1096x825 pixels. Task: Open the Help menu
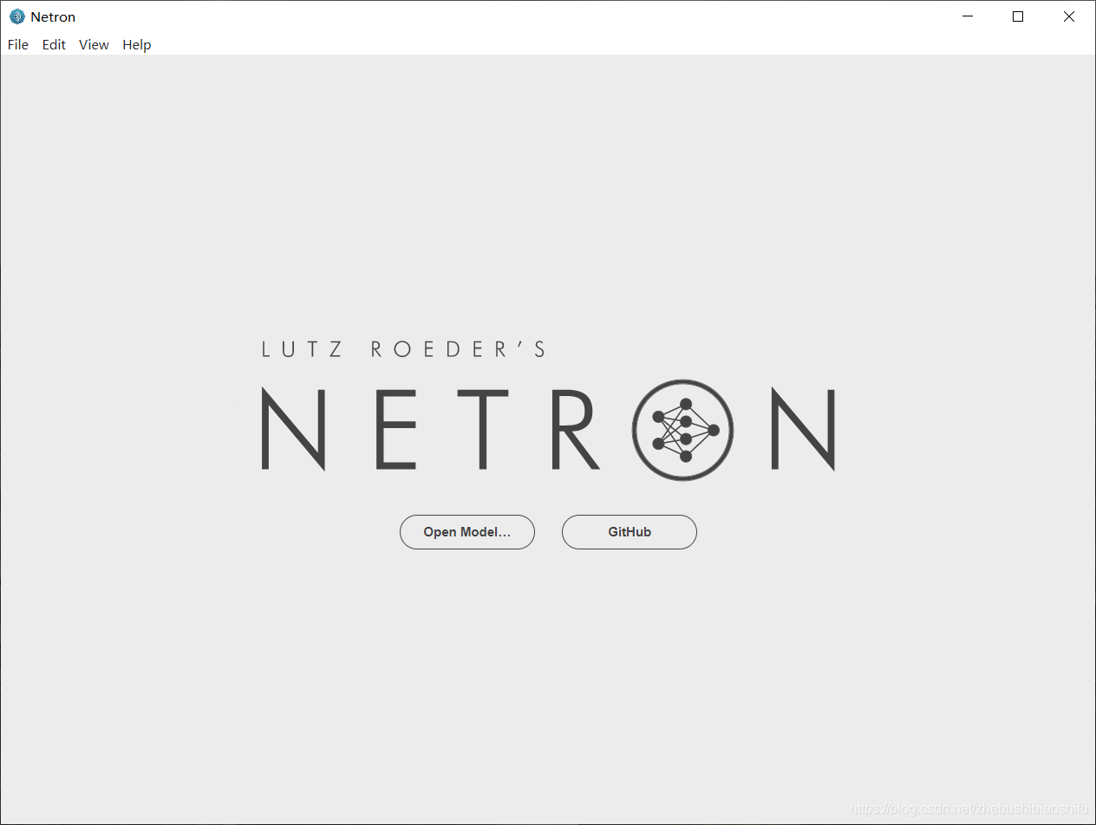pos(137,45)
